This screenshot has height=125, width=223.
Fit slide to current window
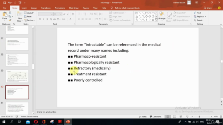pyautogui.click(x=221, y=117)
